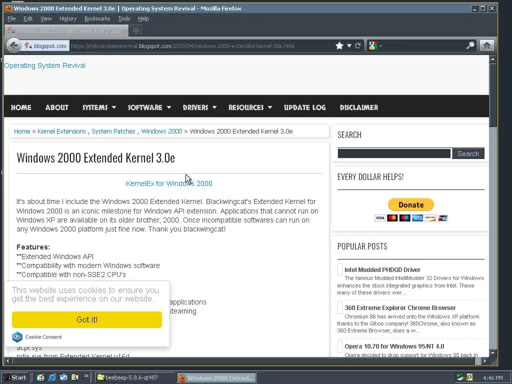The image size is (512, 384).
Task: Open the Kernel Extensions breadcrumb link
Action: [x=61, y=131]
